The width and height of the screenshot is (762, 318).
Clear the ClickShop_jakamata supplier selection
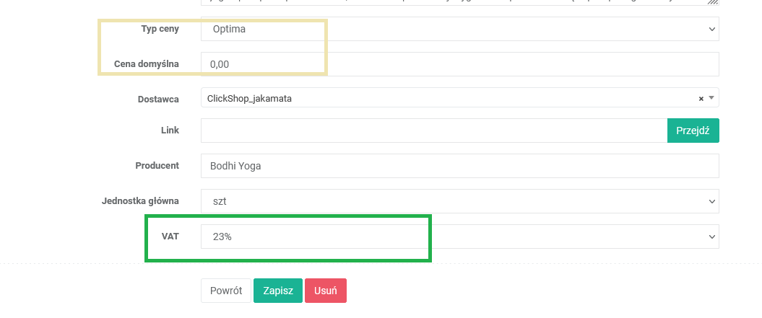point(701,98)
